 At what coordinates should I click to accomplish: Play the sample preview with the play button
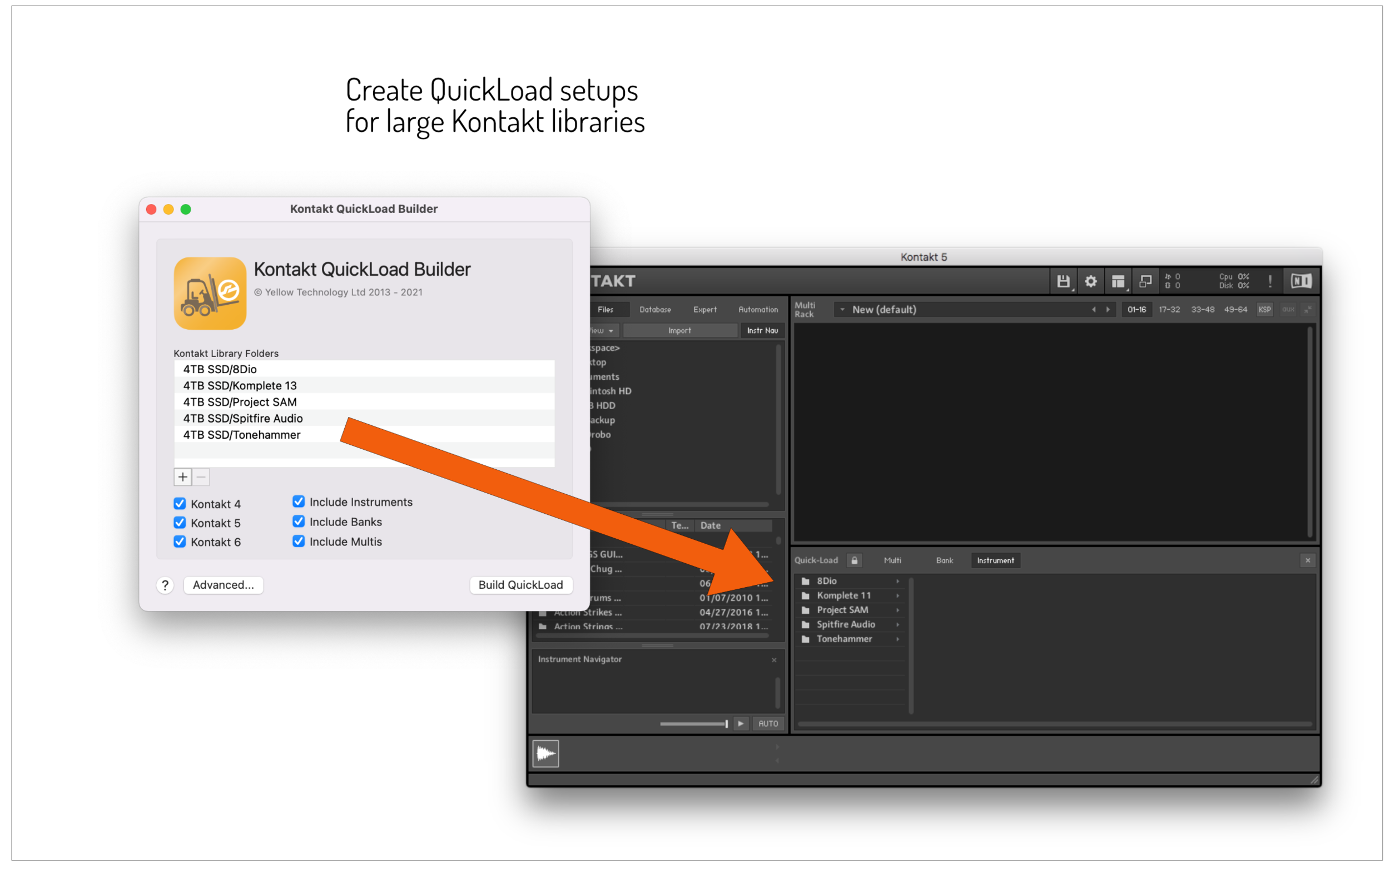(x=741, y=723)
